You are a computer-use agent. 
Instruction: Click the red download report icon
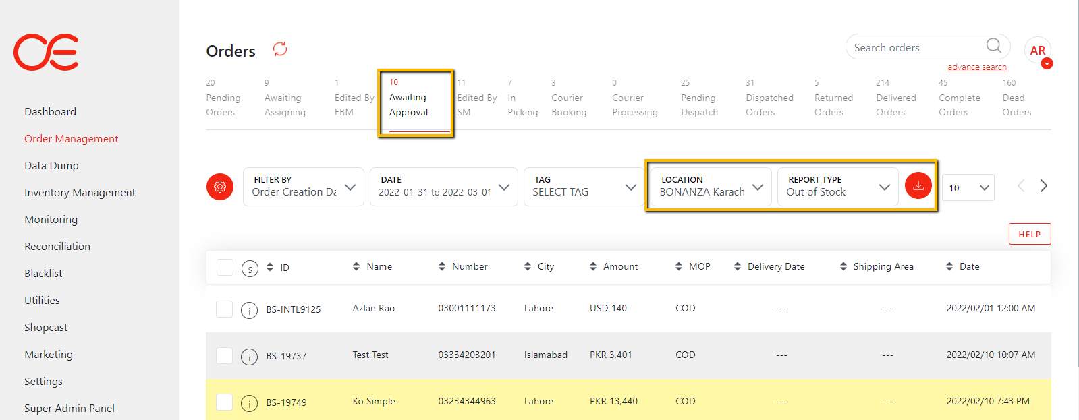click(918, 185)
